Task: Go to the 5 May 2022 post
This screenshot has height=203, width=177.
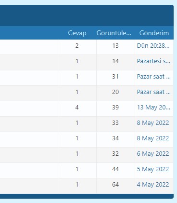Action: click(x=153, y=169)
